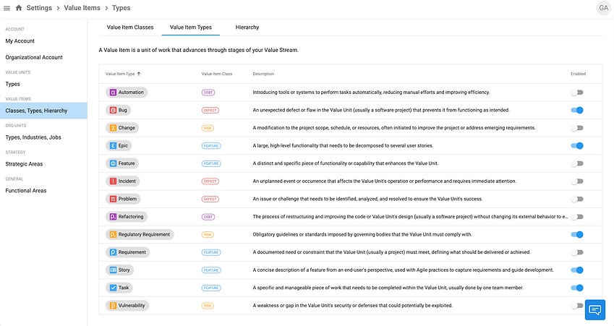Open the chat support widget
Viewport: 614px width, 326px height.
(x=594, y=310)
